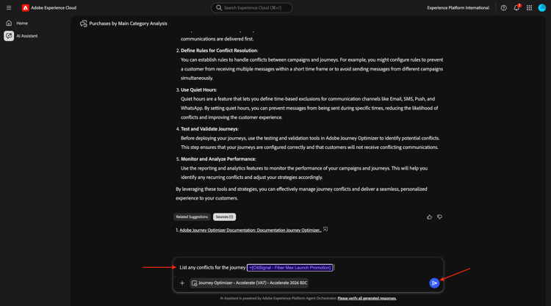551x306 pixels.
Task: Open the Experience Platform International org switcher
Action: [458, 8]
